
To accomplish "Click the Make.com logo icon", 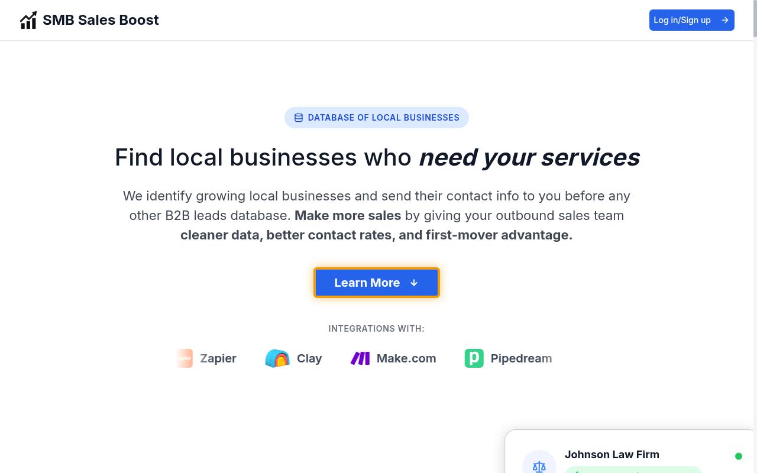I will click(360, 358).
